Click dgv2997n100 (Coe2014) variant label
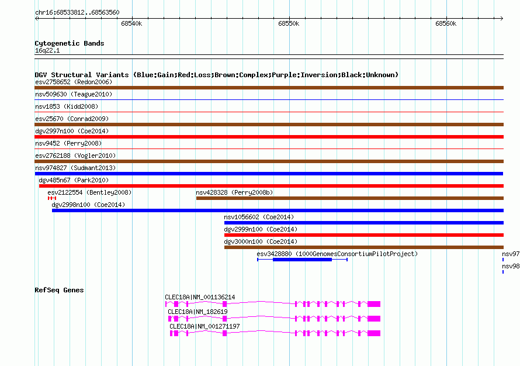 (x=72, y=131)
